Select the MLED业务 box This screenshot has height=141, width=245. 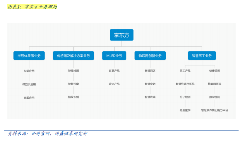coord(114,56)
